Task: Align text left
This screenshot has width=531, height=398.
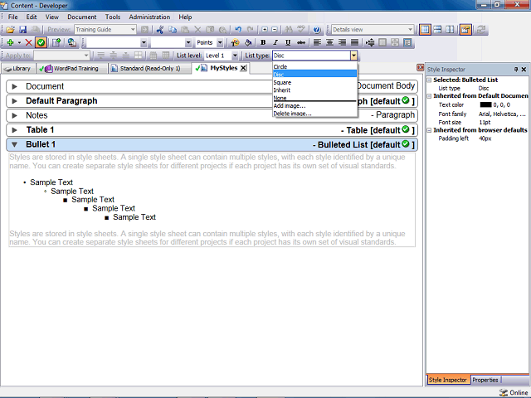Action: (317, 42)
